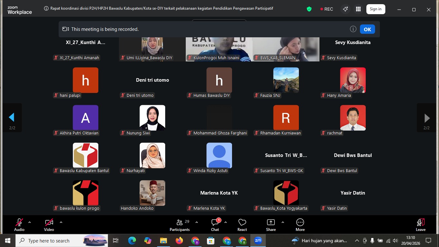The image size is (439, 247).
Task: Click the Share screen icon
Action: click(x=271, y=225)
